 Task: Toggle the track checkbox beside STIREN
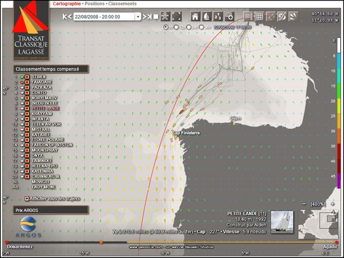tap(27, 77)
